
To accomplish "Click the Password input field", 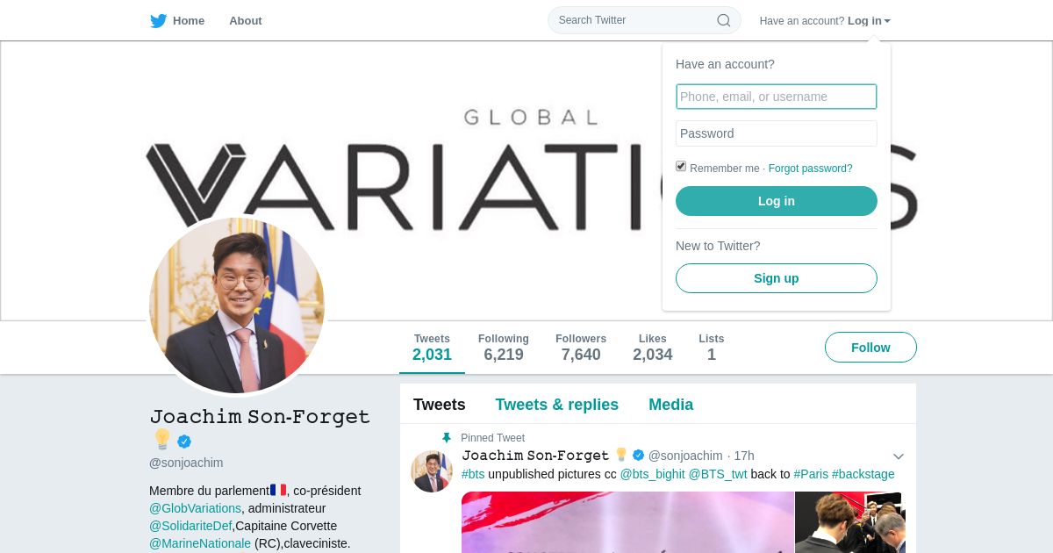I will point(777,133).
